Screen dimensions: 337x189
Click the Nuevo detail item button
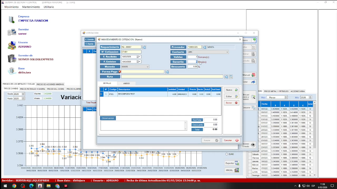231,90
